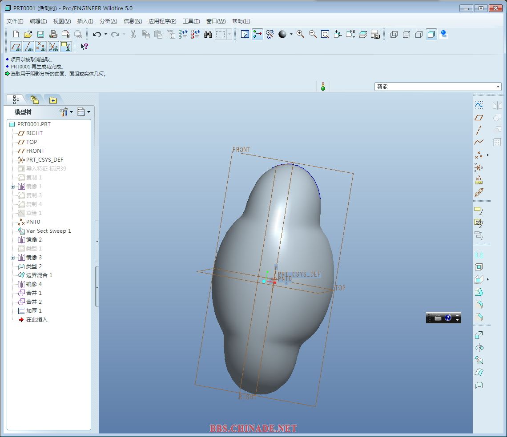Click the Sketch tool icon
The height and width of the screenshot is (437, 507).
tap(479, 105)
